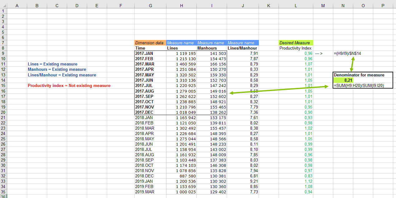Screen dimensions: 396x198
Task: Click cell '2018.JUL'
Action: tap(150, 149)
